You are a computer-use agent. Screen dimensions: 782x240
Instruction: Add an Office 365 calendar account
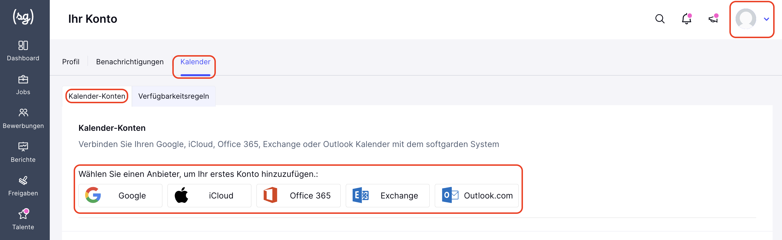tap(298, 195)
